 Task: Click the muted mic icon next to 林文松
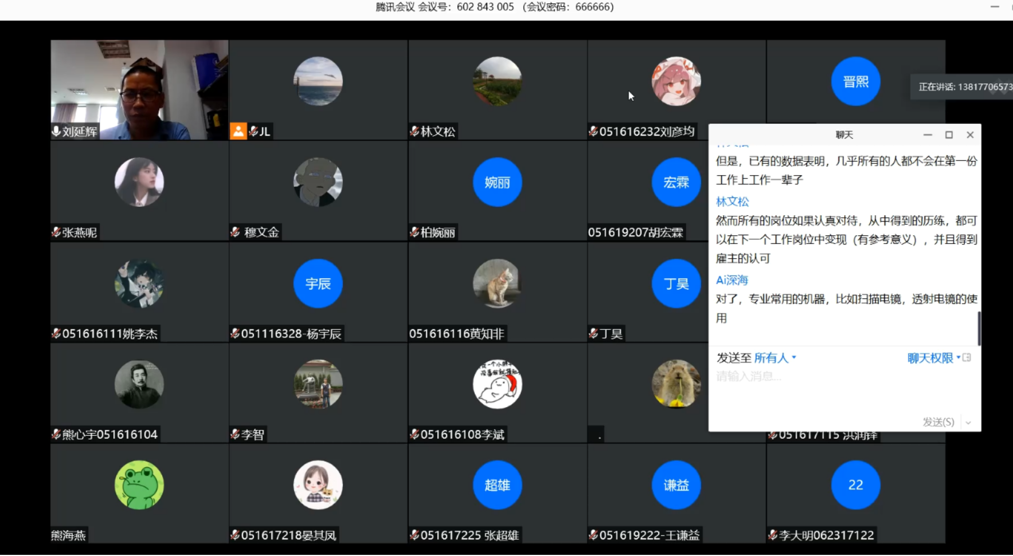(414, 131)
